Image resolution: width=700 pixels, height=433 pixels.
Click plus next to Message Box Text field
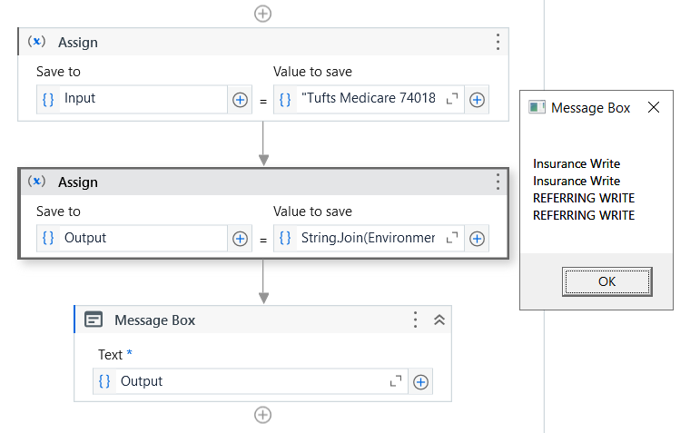(420, 382)
